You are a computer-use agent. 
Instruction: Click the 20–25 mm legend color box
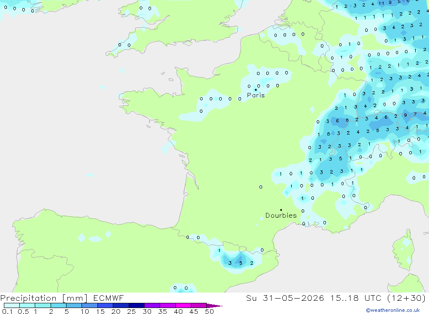[121, 305]
